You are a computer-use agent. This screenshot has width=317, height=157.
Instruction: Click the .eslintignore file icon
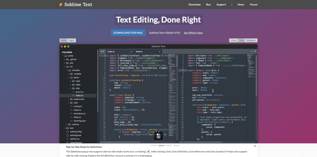[68, 135]
